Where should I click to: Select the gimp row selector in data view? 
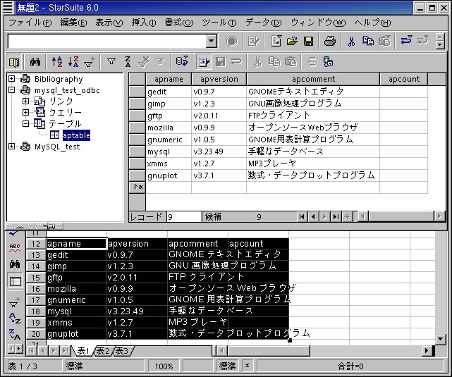[137, 104]
